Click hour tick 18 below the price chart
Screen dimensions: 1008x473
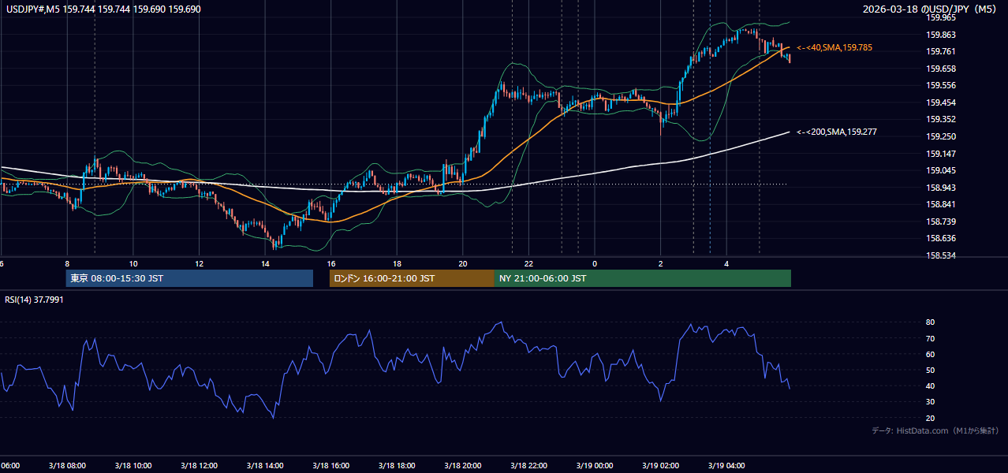pos(397,263)
